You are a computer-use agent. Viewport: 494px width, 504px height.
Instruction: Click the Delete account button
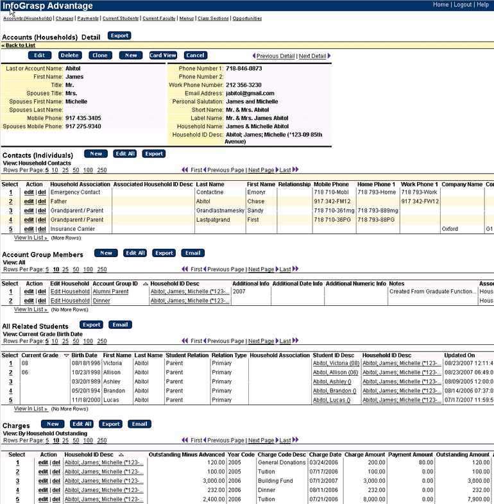point(70,55)
